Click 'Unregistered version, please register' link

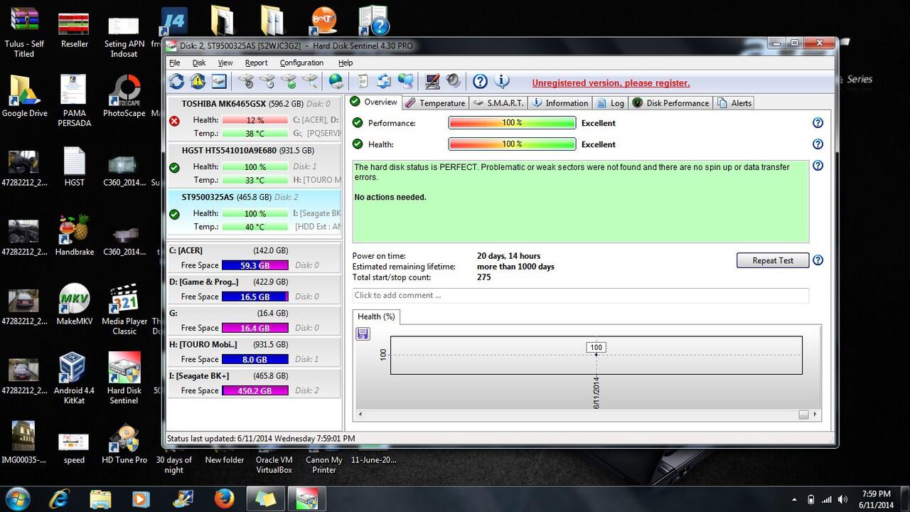coord(611,83)
